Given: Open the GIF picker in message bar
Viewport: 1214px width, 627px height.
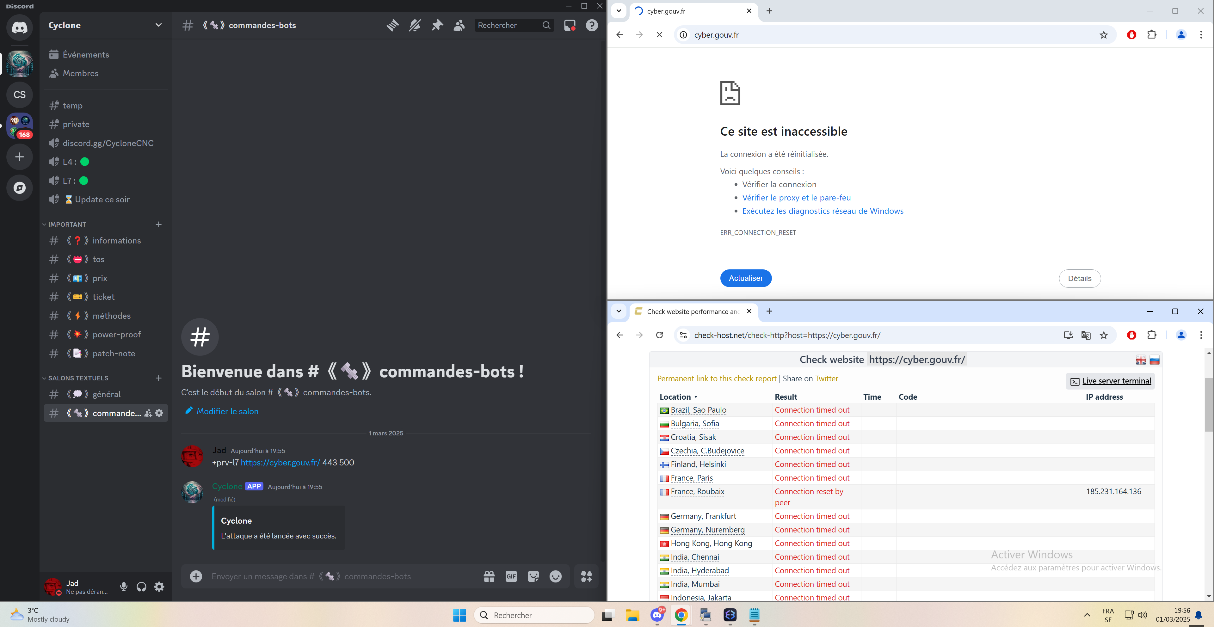Looking at the screenshot, I should tap(511, 576).
